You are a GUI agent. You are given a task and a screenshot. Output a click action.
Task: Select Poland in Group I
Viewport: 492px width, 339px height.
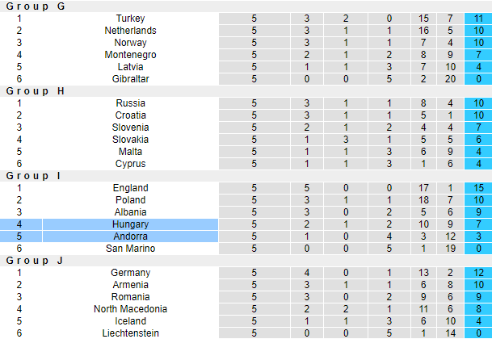[130, 200]
